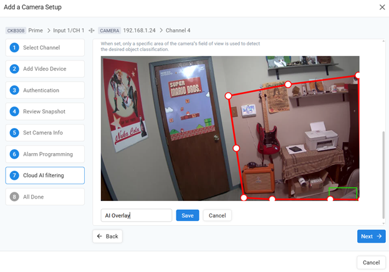
Task: Open the Add Video Device step
Action: (x=45, y=69)
